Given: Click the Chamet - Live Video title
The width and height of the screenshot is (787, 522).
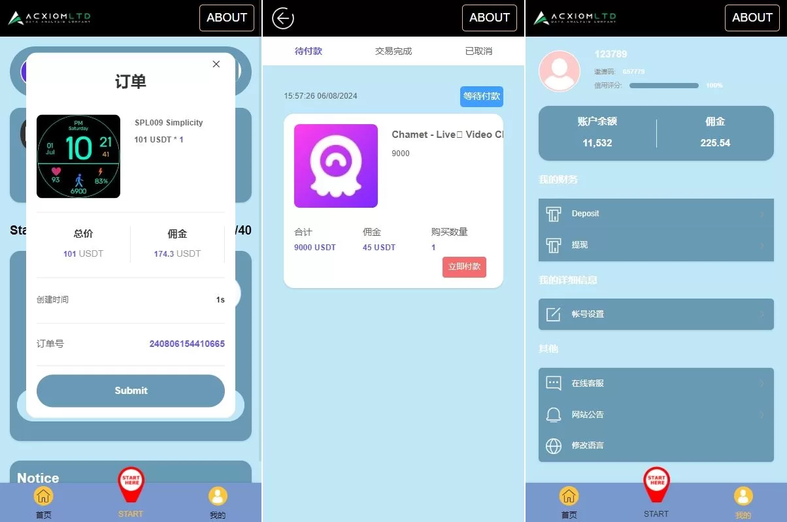Looking at the screenshot, I should pos(447,135).
